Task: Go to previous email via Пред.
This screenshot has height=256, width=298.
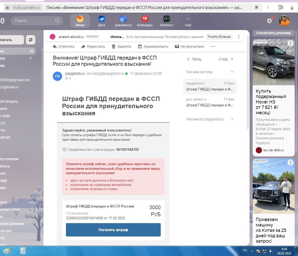Action: click(x=195, y=59)
